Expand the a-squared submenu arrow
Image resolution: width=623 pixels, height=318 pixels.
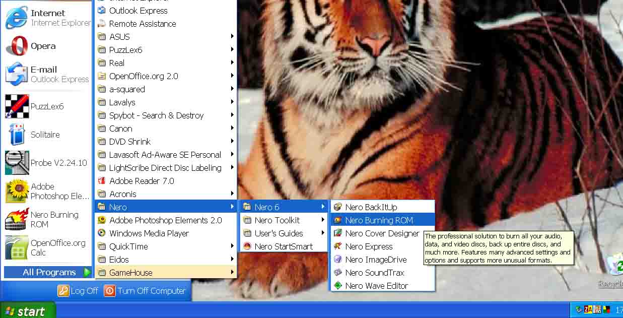[x=232, y=89]
